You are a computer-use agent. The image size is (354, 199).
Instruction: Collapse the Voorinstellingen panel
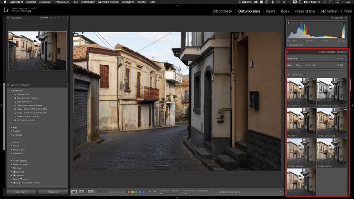[x=8, y=85]
